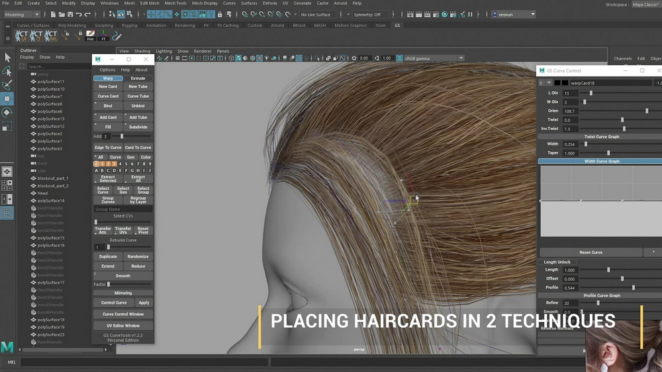This screenshot has height=372, width=662.
Task: Open the Options menu in GS CurveTools
Action: [107, 69]
